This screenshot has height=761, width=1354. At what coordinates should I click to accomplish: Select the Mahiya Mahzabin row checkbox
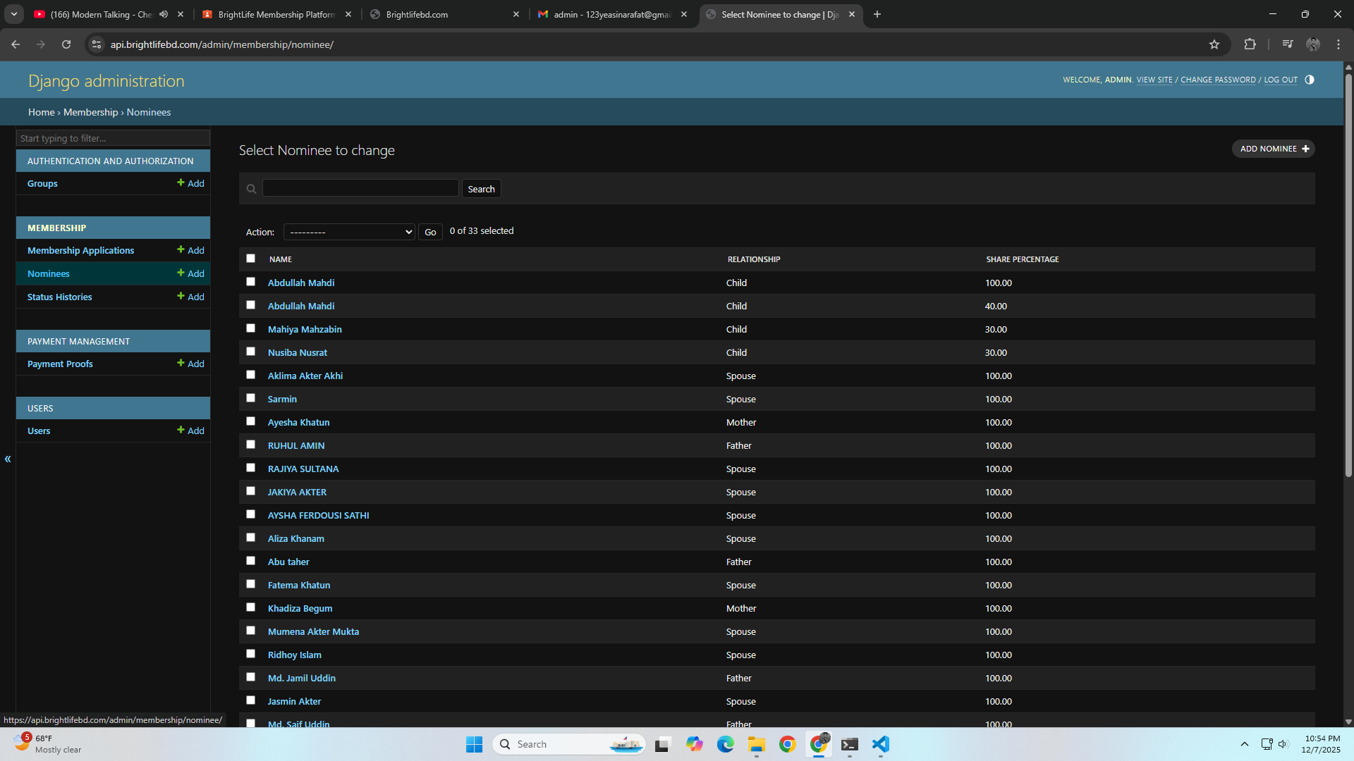pos(250,328)
